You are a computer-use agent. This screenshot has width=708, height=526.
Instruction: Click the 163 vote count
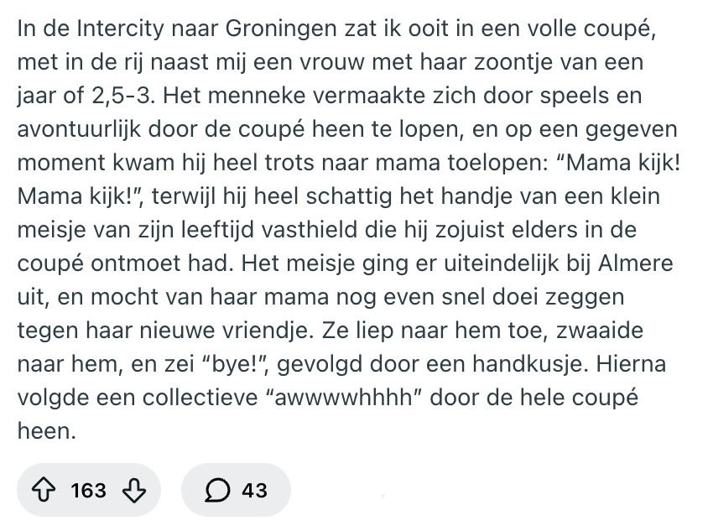point(89,490)
